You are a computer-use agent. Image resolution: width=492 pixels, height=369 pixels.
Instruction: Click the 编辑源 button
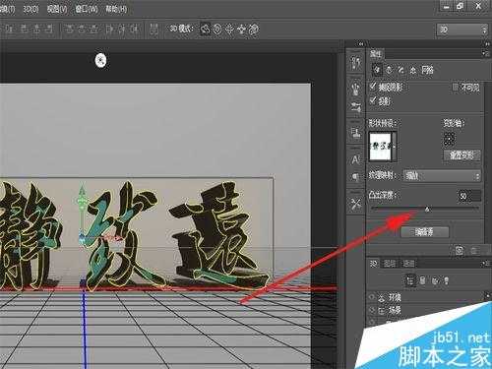tap(424, 232)
